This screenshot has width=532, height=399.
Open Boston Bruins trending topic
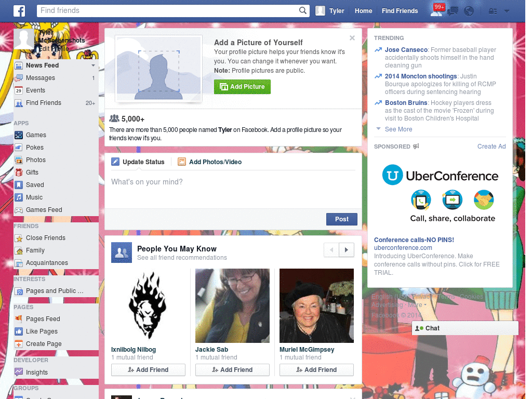406,103
